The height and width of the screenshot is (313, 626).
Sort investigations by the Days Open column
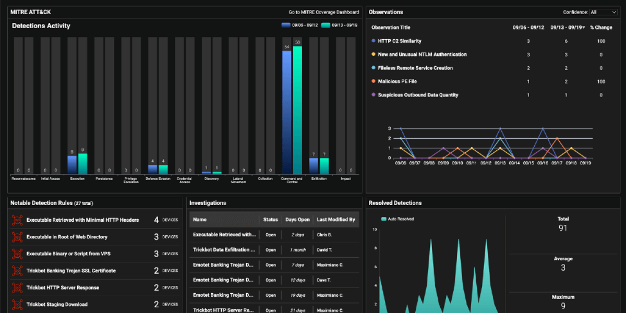point(297,220)
